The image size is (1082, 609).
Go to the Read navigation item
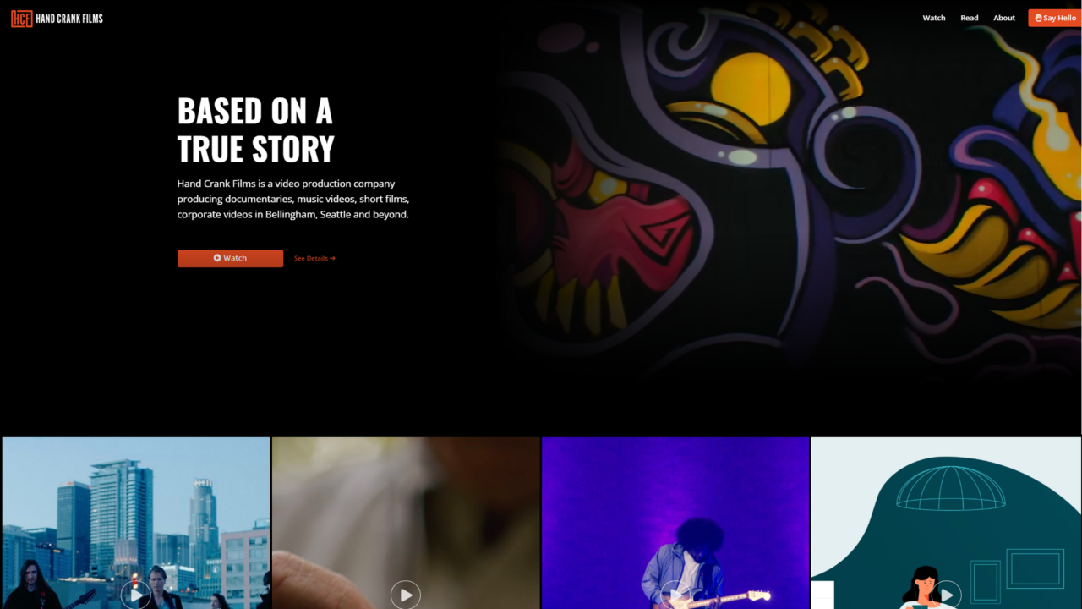pyautogui.click(x=970, y=18)
